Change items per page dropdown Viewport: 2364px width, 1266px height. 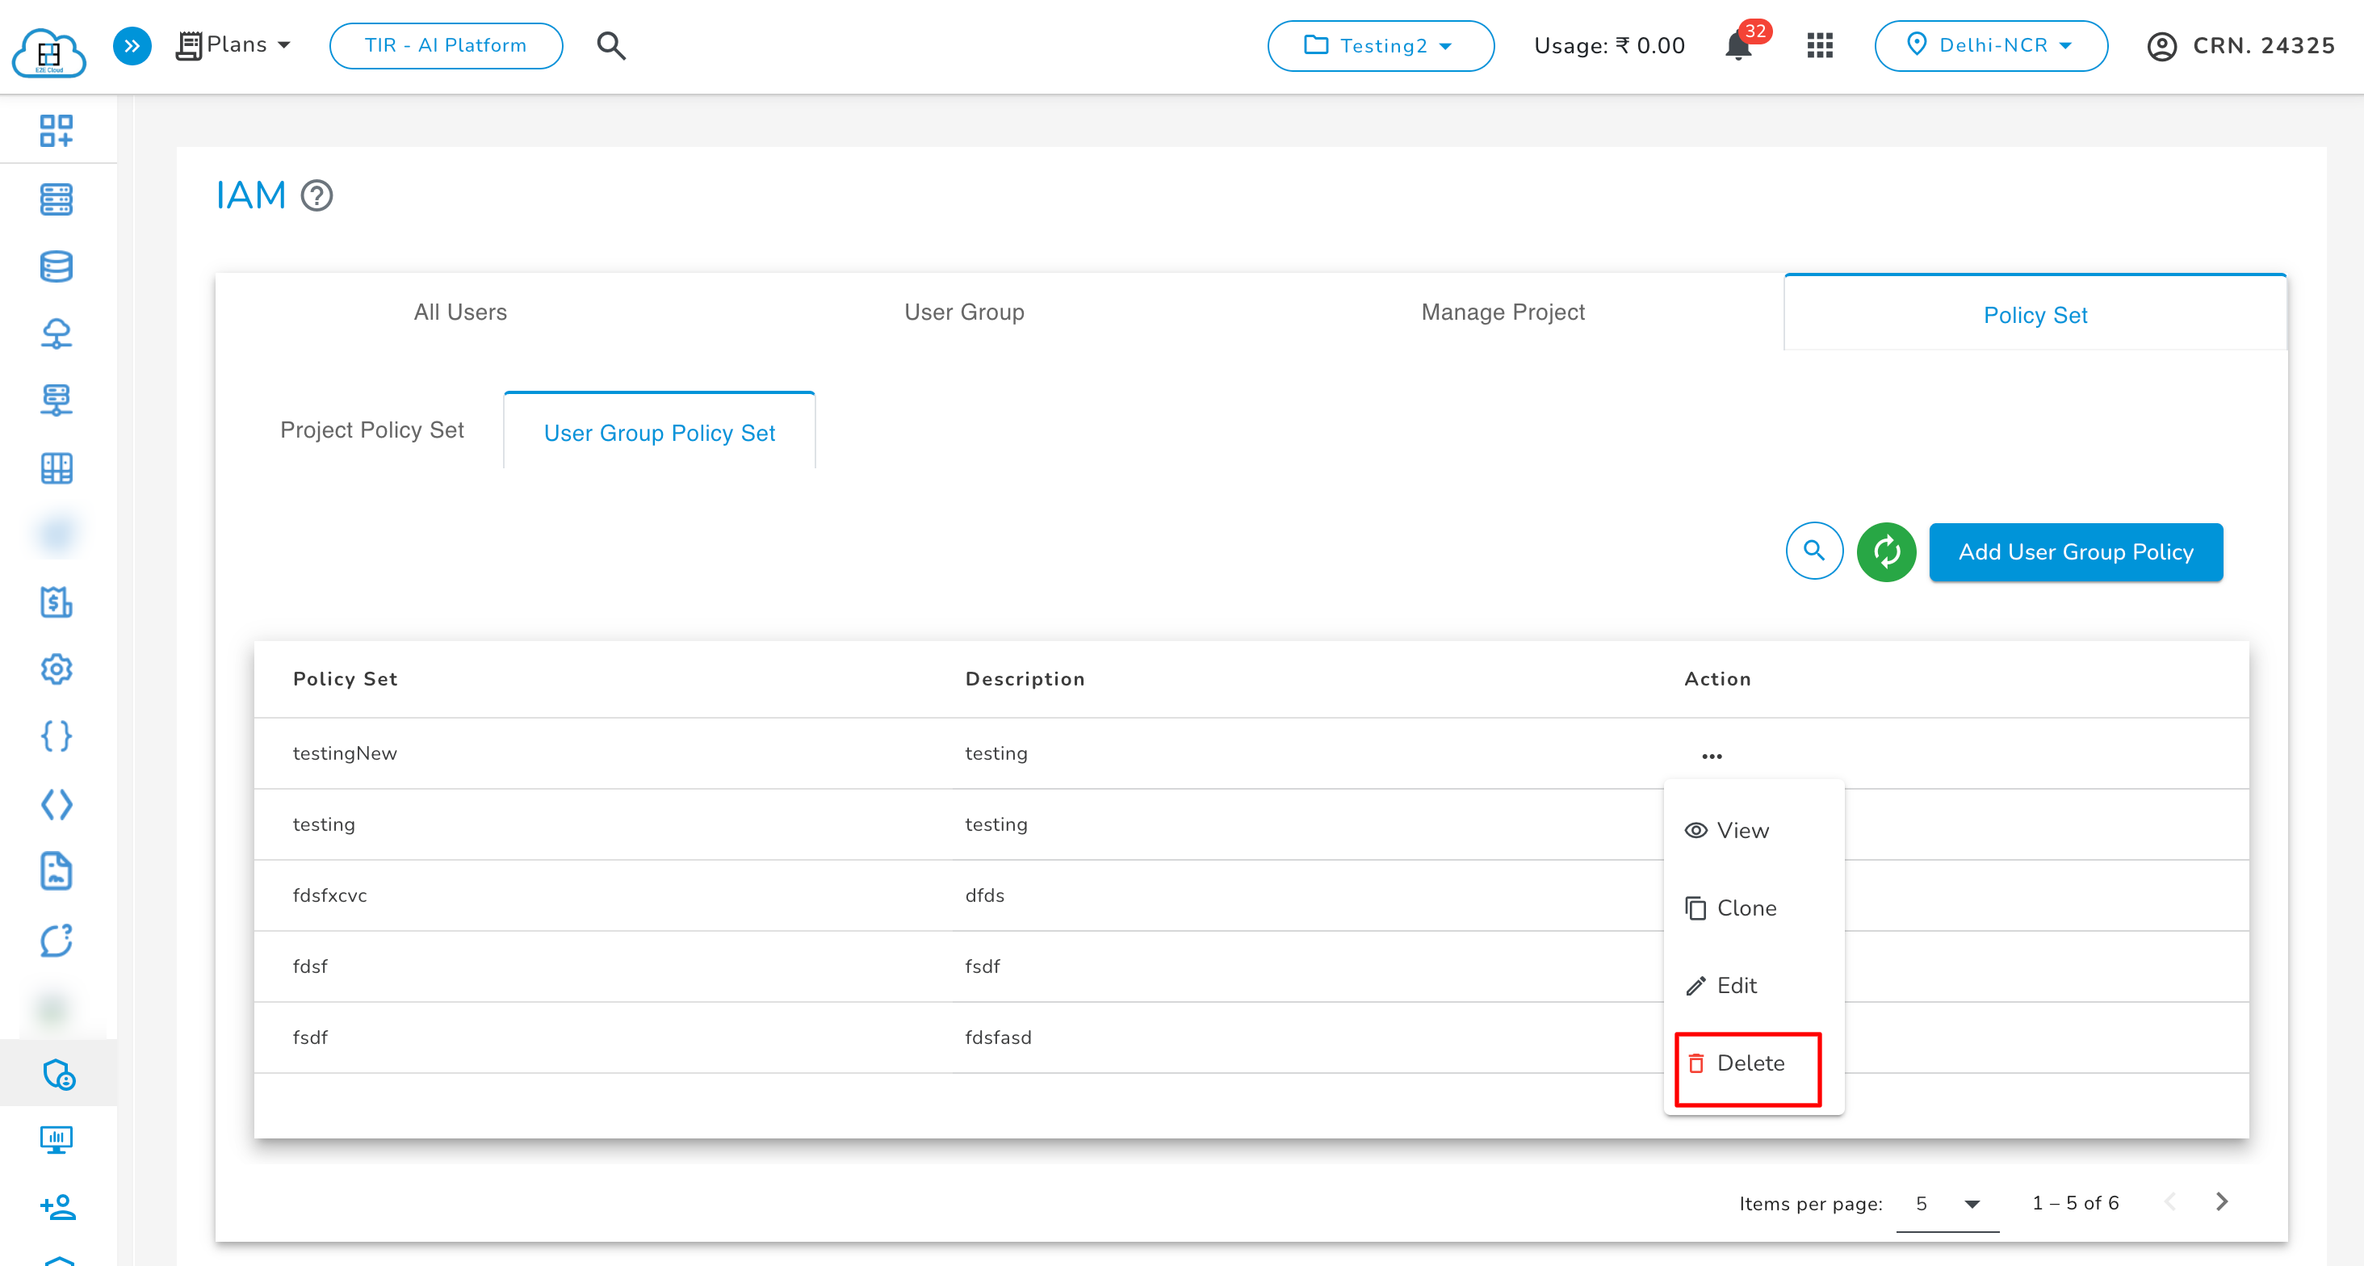click(x=1947, y=1204)
